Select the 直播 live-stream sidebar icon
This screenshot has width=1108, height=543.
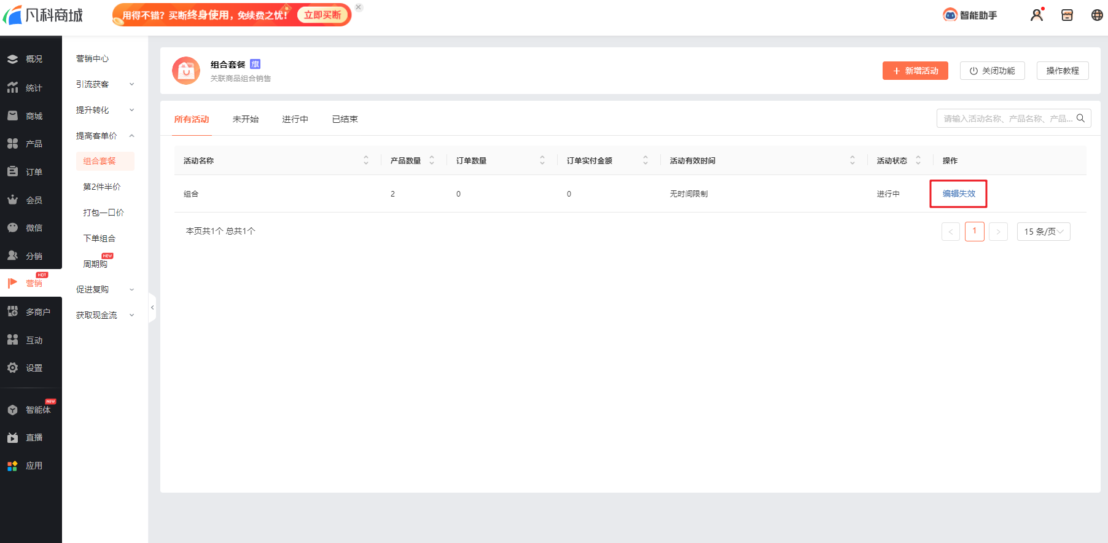(12, 437)
